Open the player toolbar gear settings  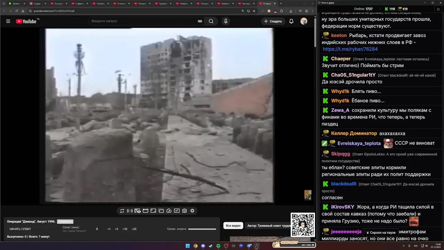click(192, 211)
